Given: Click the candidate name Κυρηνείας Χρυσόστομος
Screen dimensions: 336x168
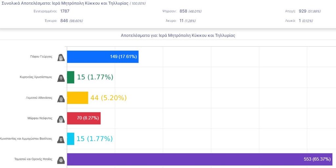Looking at the screenshot, I should [36, 77].
